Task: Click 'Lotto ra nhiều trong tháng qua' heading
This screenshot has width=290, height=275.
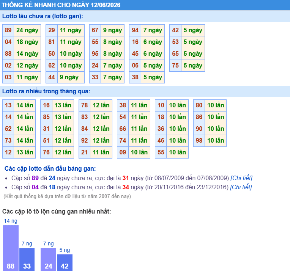Action: click(46, 91)
